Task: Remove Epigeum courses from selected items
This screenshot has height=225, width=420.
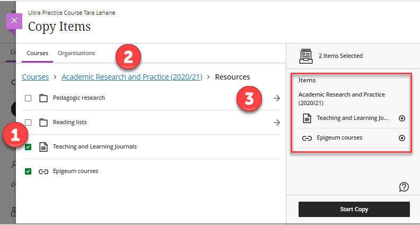Action: coord(401,138)
